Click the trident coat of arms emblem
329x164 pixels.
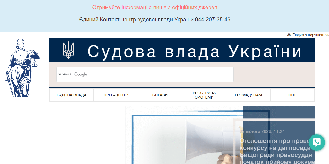(69, 50)
